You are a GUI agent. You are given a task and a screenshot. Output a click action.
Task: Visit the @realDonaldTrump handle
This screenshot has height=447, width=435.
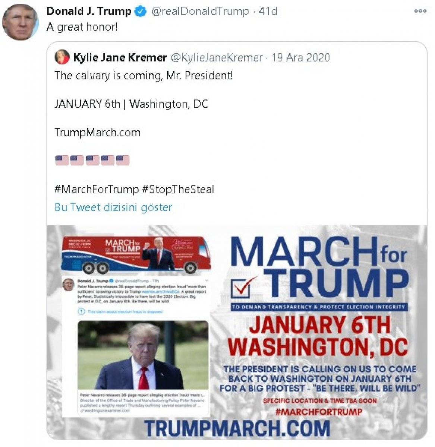coord(199,12)
